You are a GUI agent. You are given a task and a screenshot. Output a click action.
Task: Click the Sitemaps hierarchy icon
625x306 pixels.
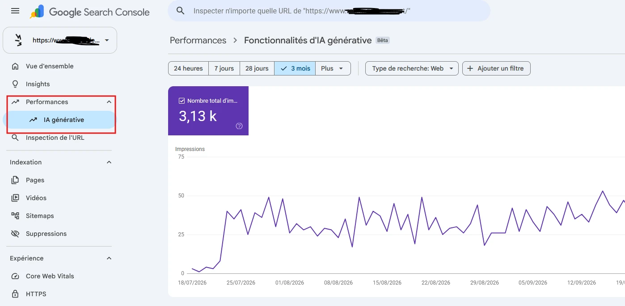click(x=15, y=216)
